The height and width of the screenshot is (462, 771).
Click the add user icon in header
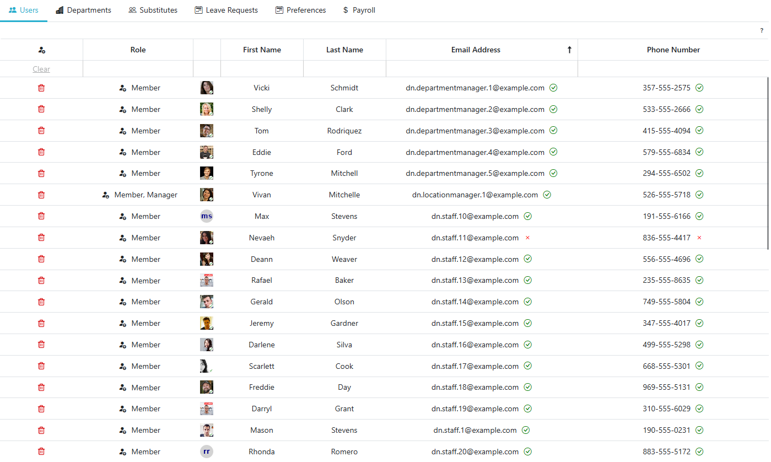42,50
